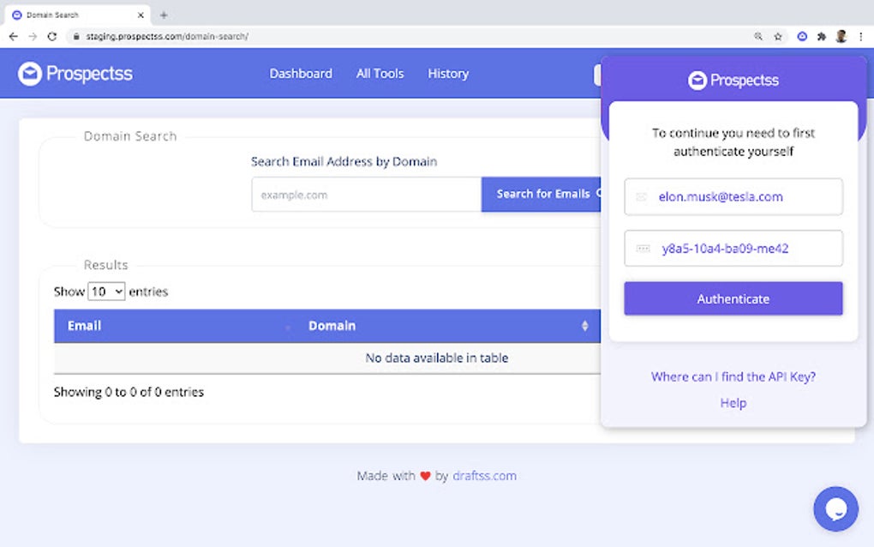
Task: Open the chat bubble widget
Action: [x=836, y=508]
